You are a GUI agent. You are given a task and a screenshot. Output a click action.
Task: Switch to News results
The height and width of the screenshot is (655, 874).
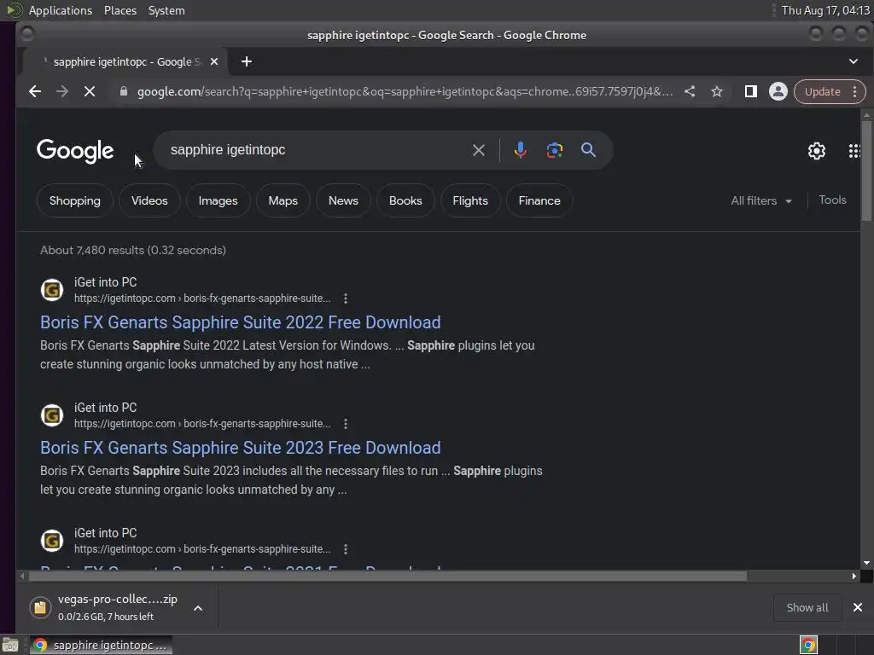[x=343, y=200]
